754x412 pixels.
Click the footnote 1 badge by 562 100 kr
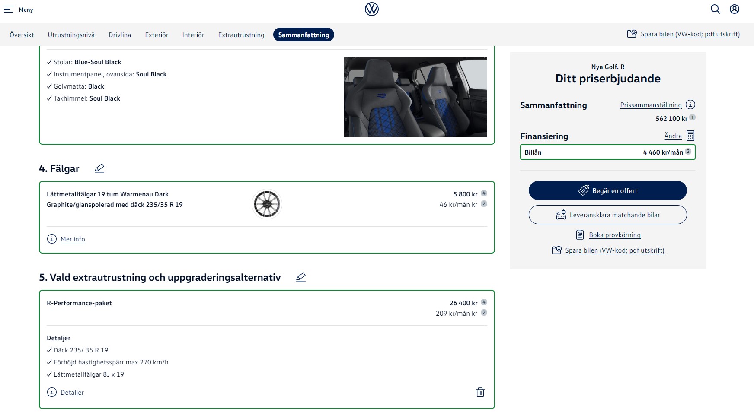(x=692, y=117)
